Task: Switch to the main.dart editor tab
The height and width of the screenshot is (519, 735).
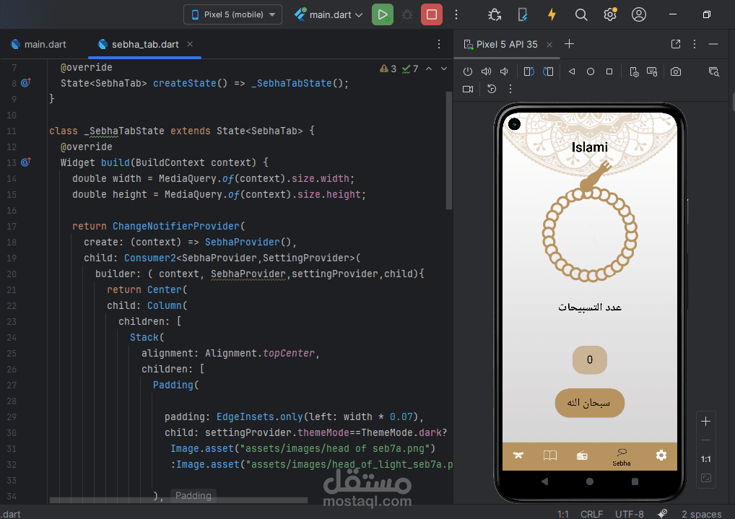Action: pos(38,44)
